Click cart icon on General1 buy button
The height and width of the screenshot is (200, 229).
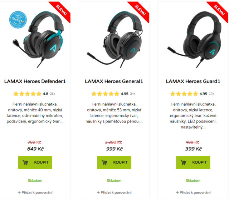tap(104, 162)
